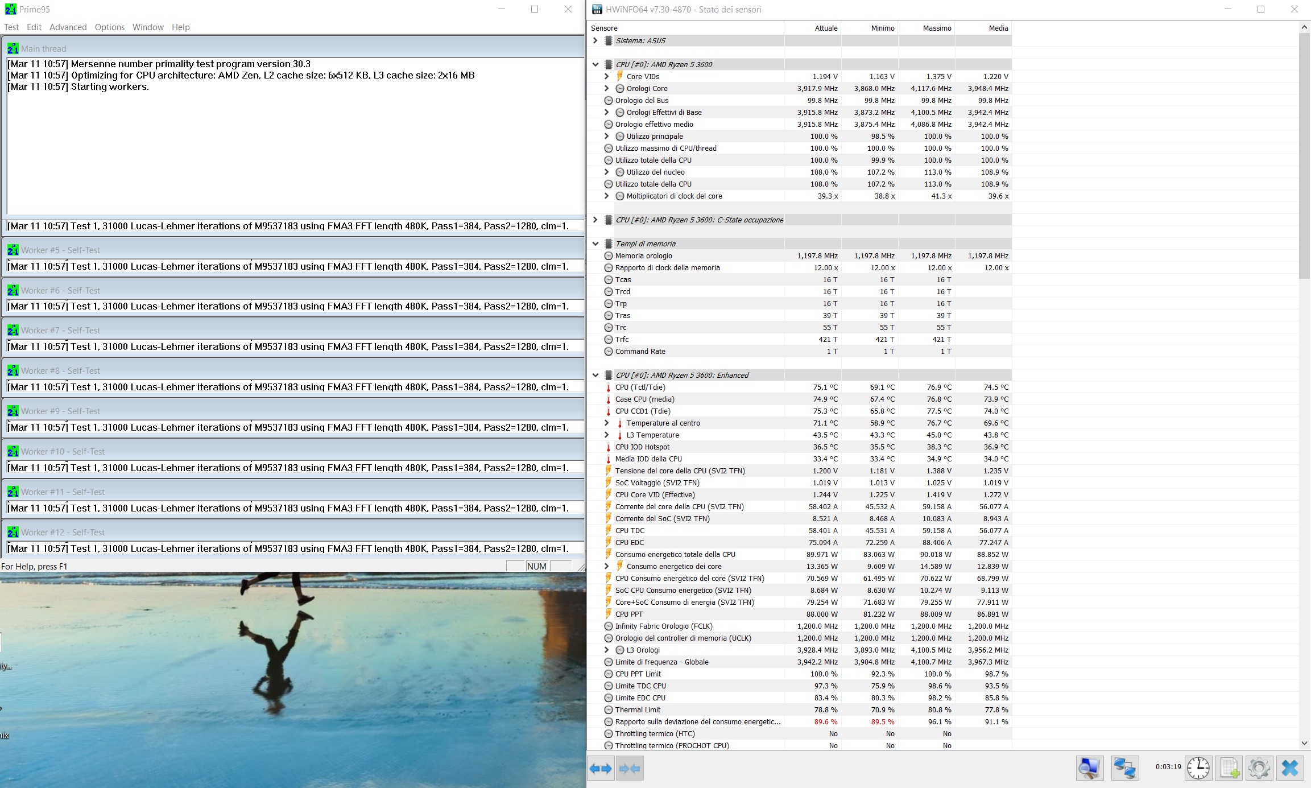The height and width of the screenshot is (788, 1311).
Task: Click the chip icon beside Tempi di memoria
Action: (x=609, y=244)
